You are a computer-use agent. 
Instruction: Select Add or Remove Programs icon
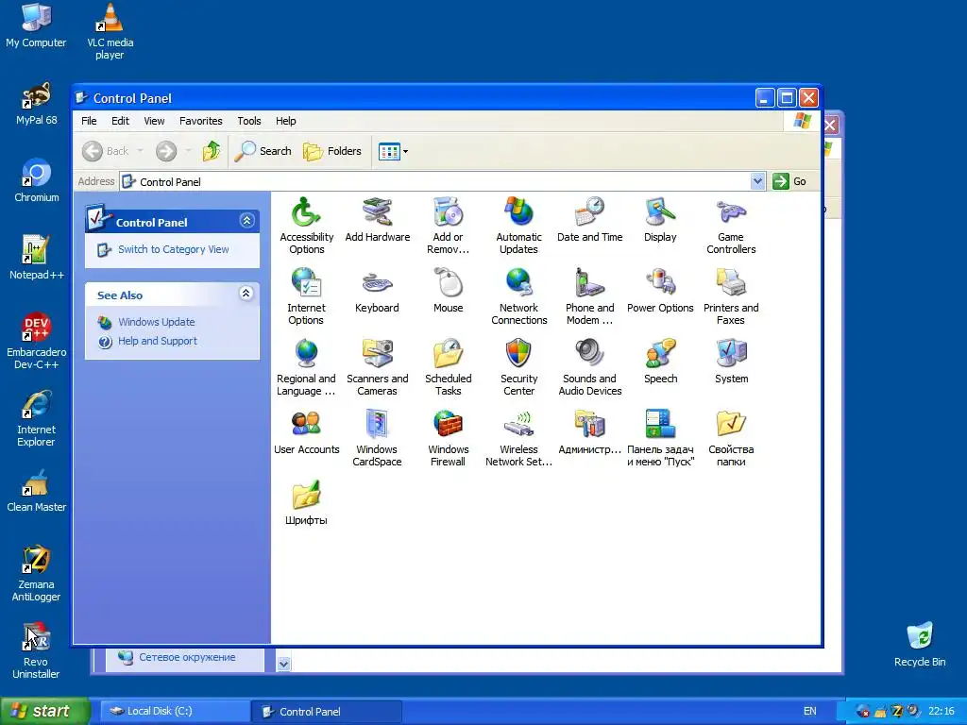tap(449, 212)
